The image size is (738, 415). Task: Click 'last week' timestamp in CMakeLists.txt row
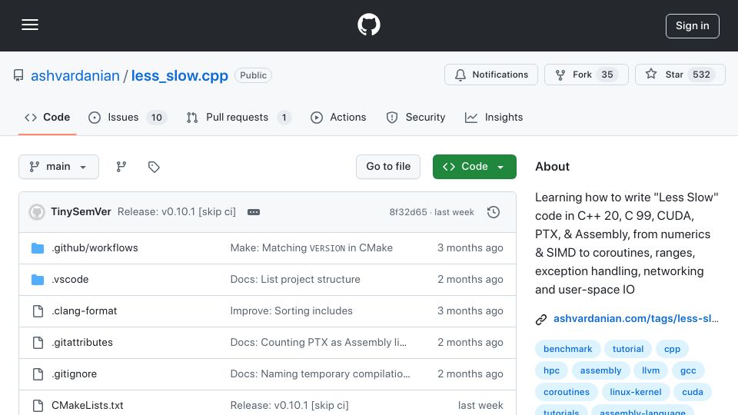(x=480, y=406)
